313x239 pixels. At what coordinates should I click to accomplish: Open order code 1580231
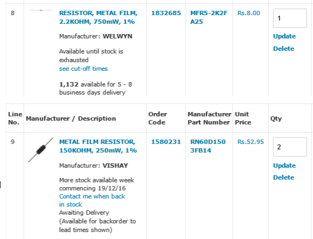click(x=166, y=142)
